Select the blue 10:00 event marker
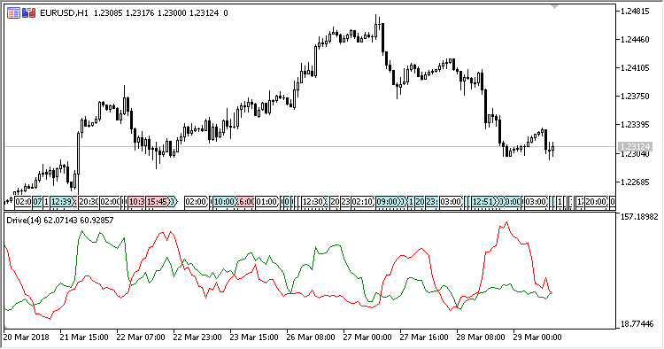Viewport: 664px width, 349px height. pos(224,202)
